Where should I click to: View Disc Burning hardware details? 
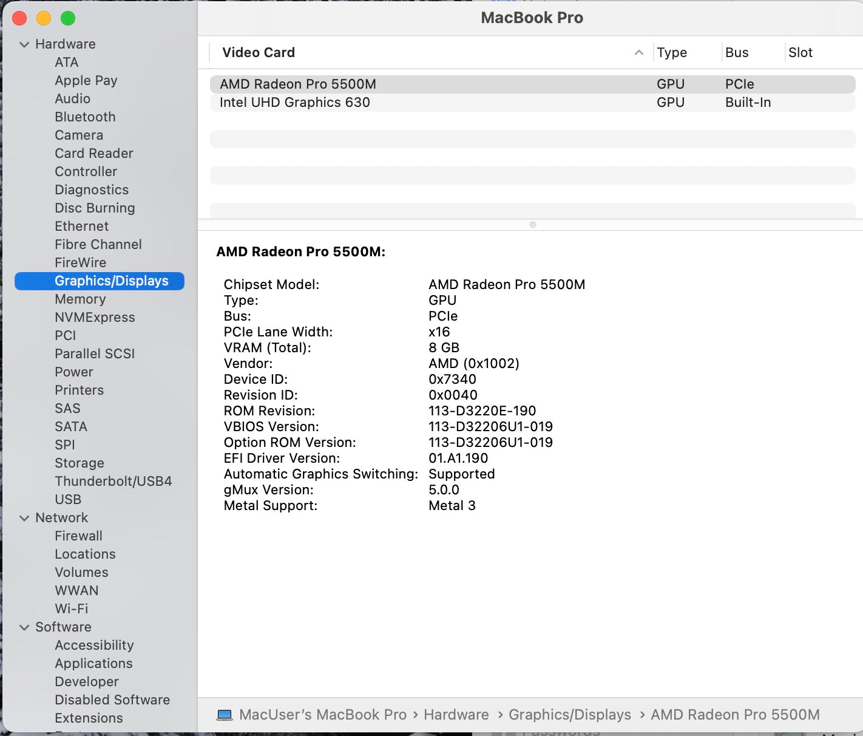(95, 208)
